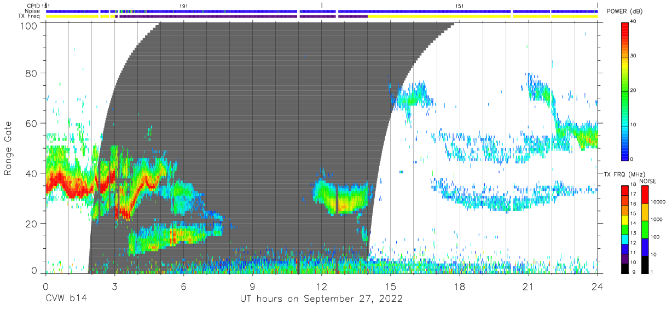The height and width of the screenshot is (310, 672).
Task: Click x-axis tick label '18'
Action: click(x=460, y=287)
